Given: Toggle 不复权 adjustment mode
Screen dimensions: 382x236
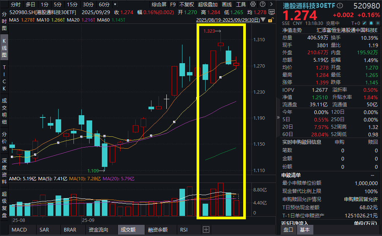Looking at the screenshot, I should [186, 4].
